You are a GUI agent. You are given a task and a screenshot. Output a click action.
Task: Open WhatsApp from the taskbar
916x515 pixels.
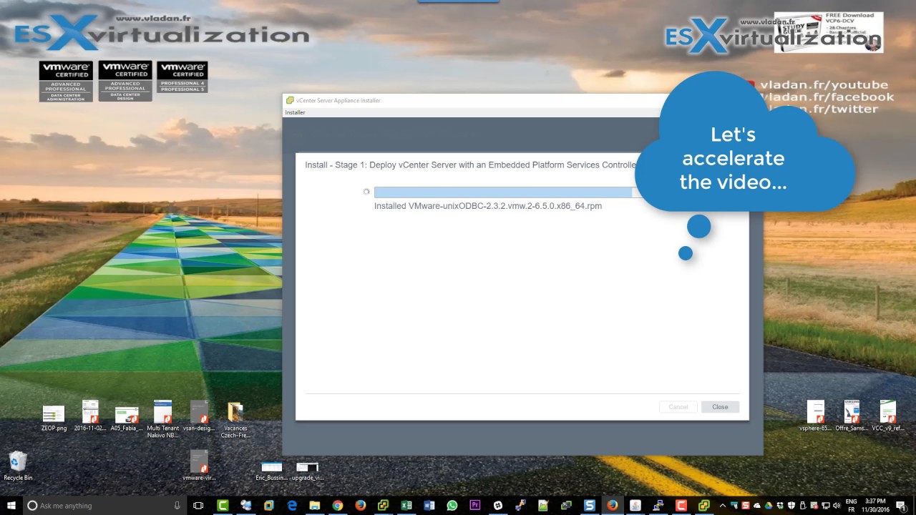tap(452, 505)
